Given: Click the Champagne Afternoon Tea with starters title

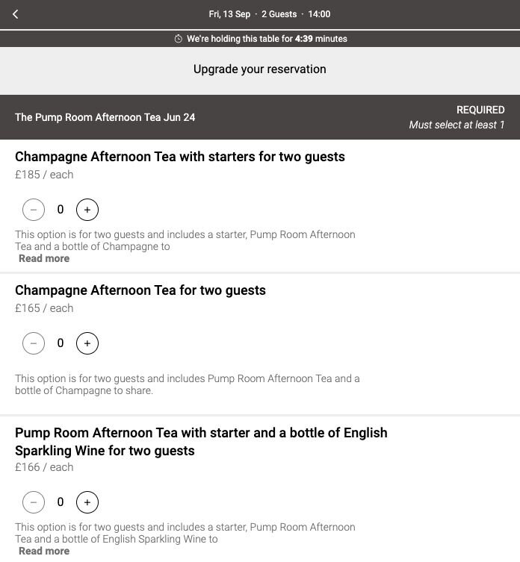Looking at the screenshot, I should (180, 157).
